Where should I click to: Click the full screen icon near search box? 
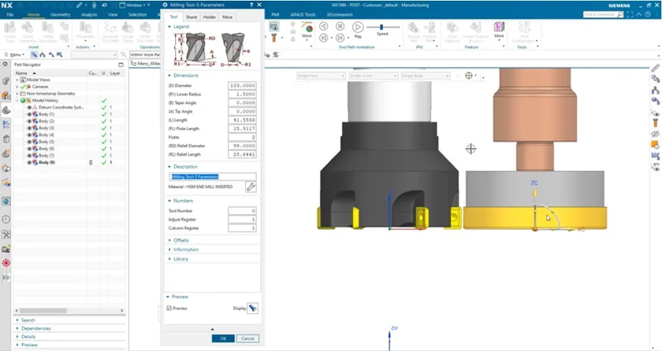630,14
